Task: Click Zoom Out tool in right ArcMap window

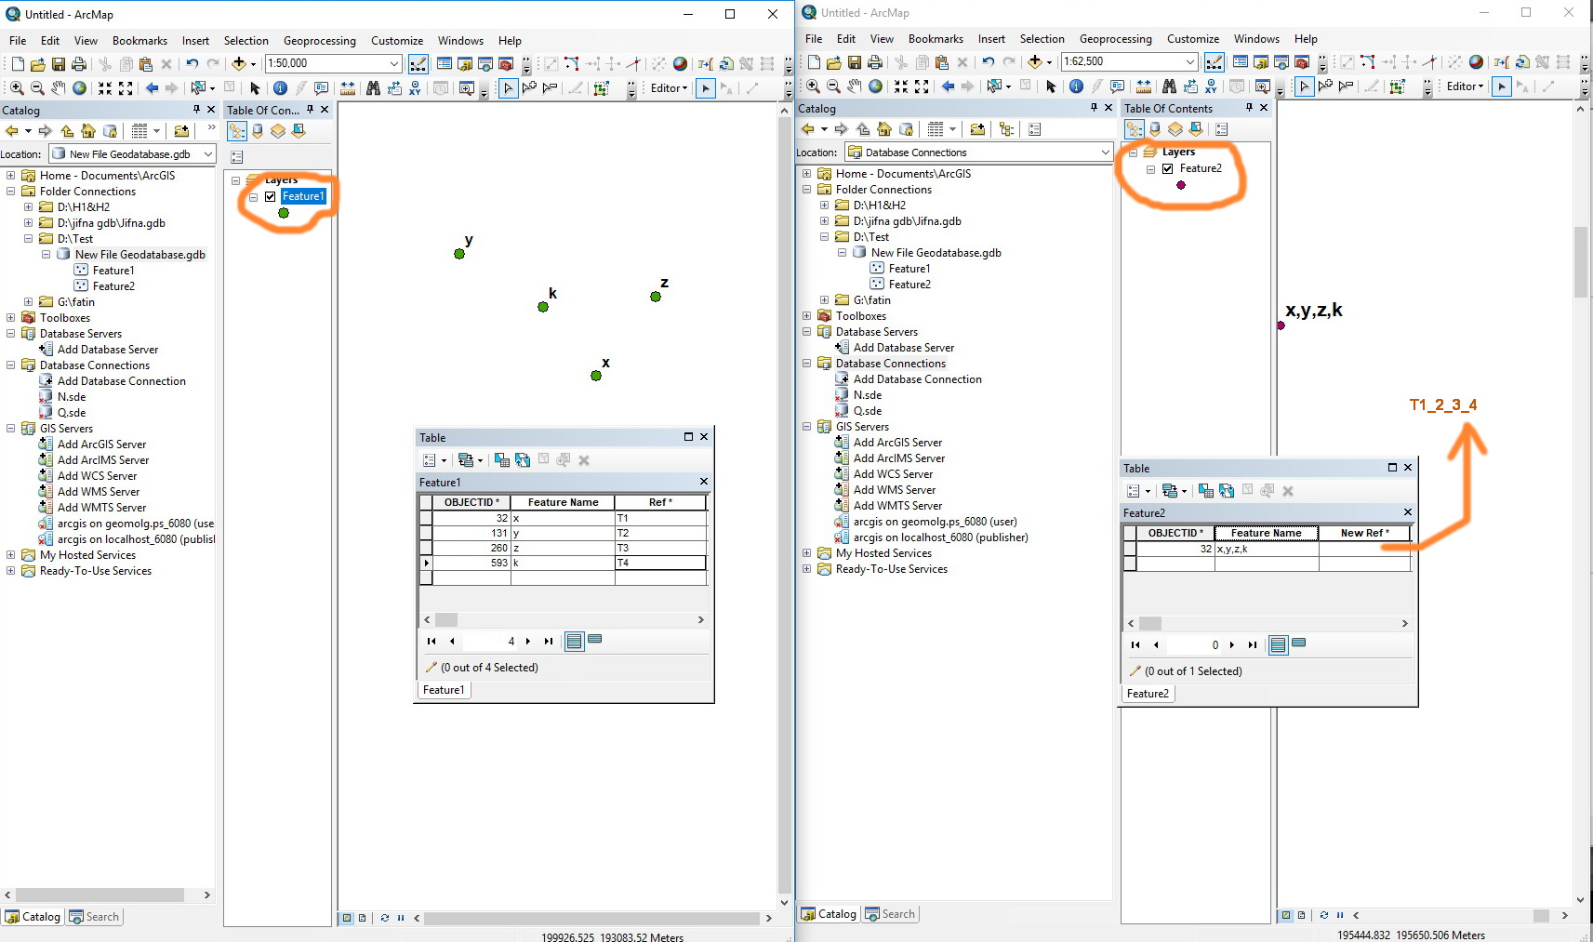Action: coord(833,86)
